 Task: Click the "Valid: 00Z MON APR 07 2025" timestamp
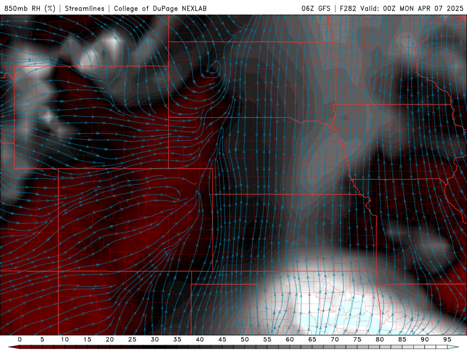point(412,8)
